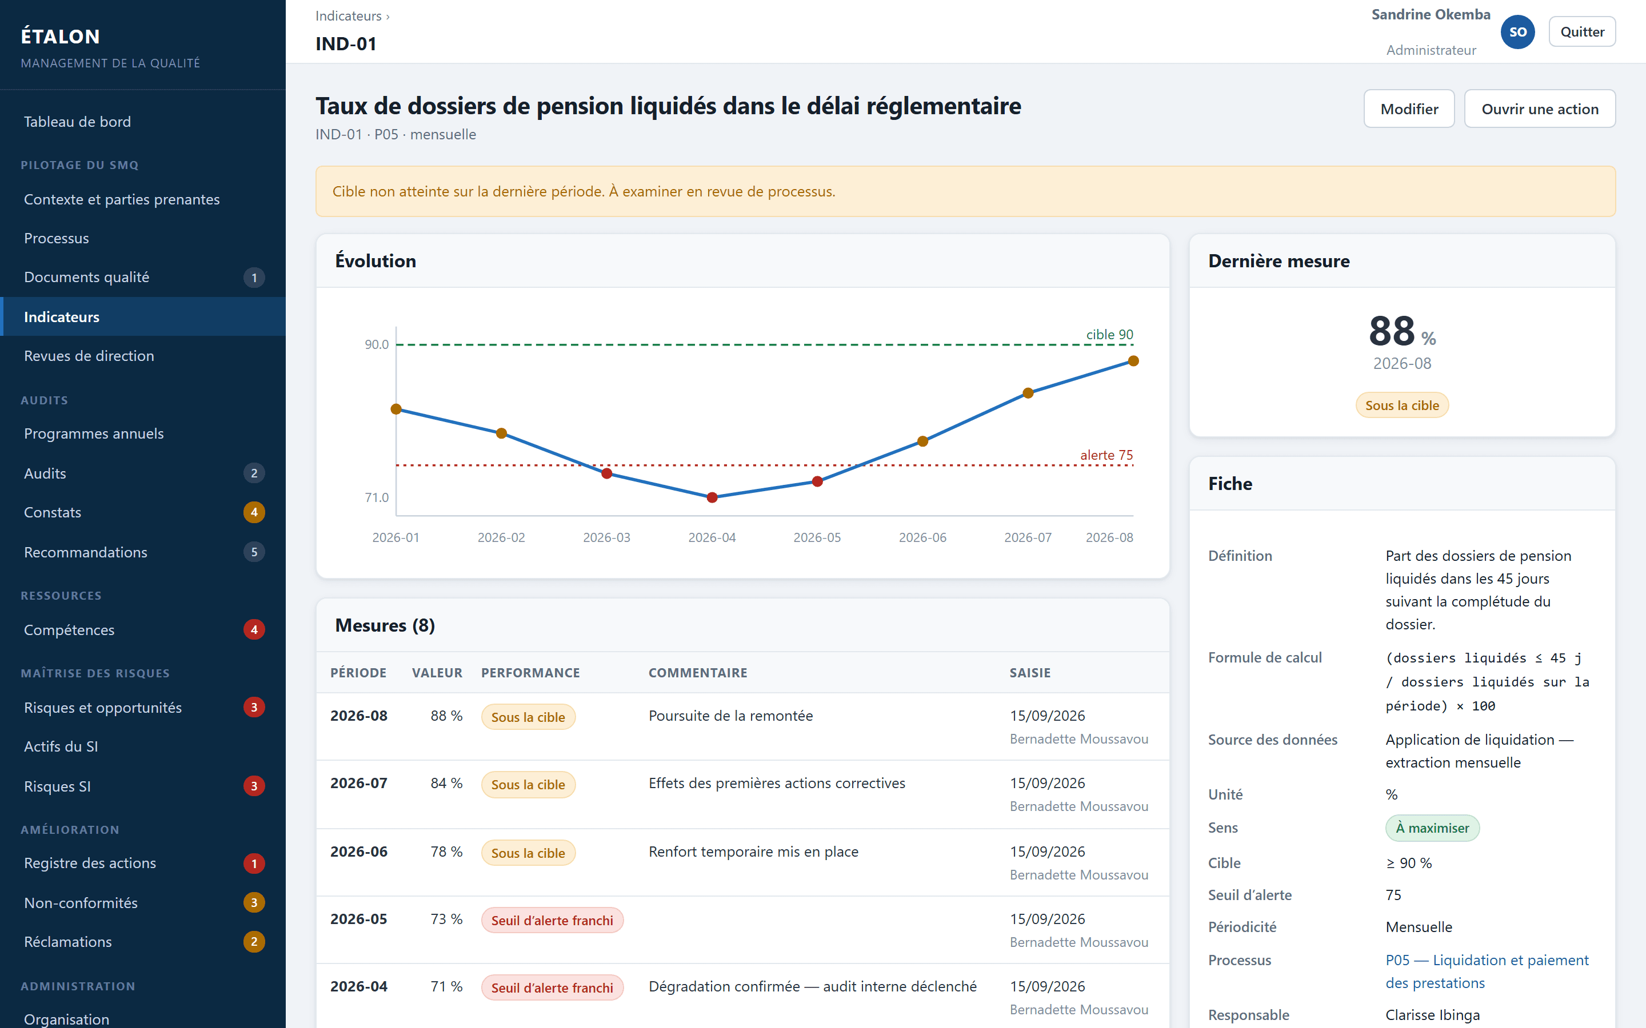1646x1028 pixels.
Task: Go to Compétences
Action: coord(143,629)
